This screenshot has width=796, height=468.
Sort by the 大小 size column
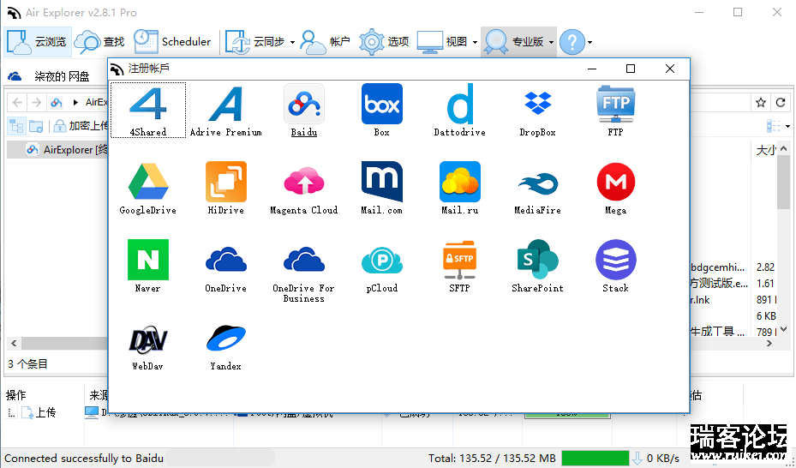point(765,151)
